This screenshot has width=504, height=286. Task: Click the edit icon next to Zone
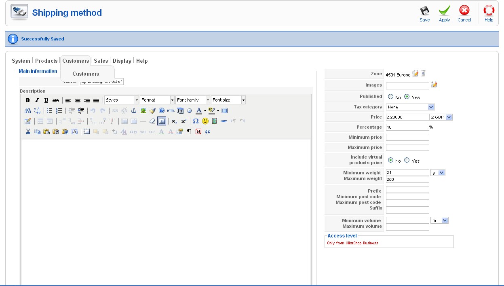pos(415,74)
